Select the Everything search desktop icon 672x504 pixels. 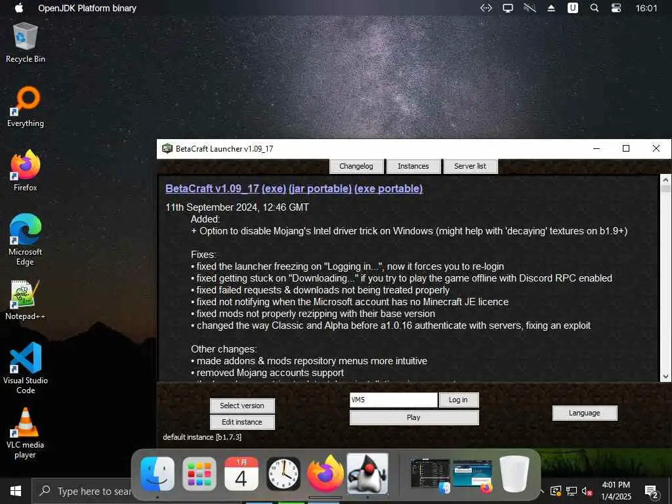[26, 107]
